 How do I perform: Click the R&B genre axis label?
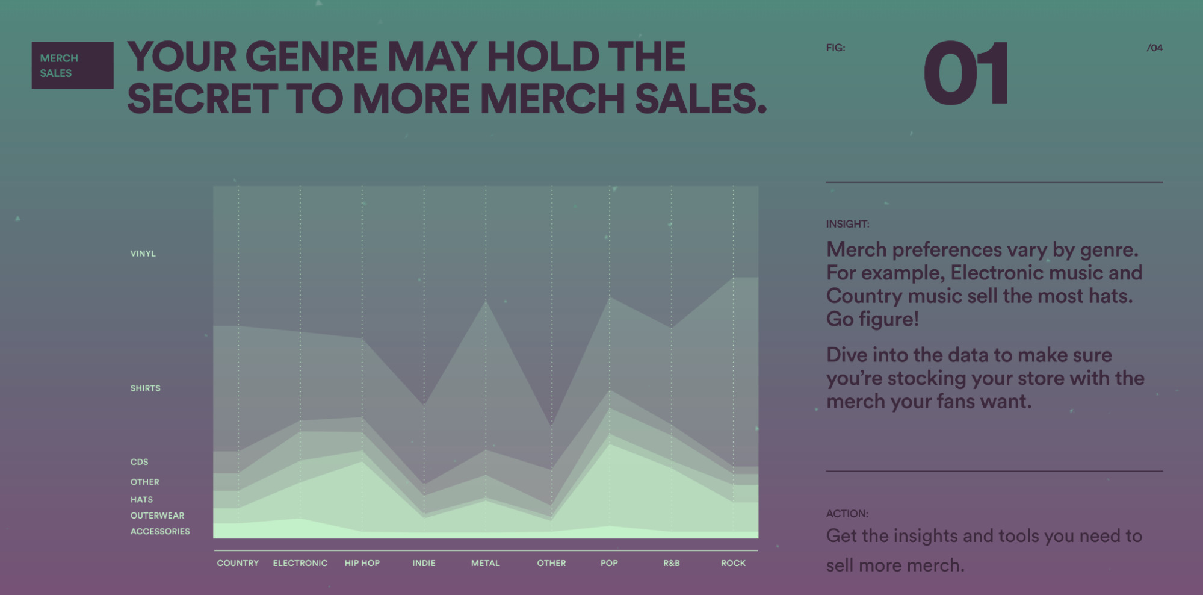[x=672, y=563]
